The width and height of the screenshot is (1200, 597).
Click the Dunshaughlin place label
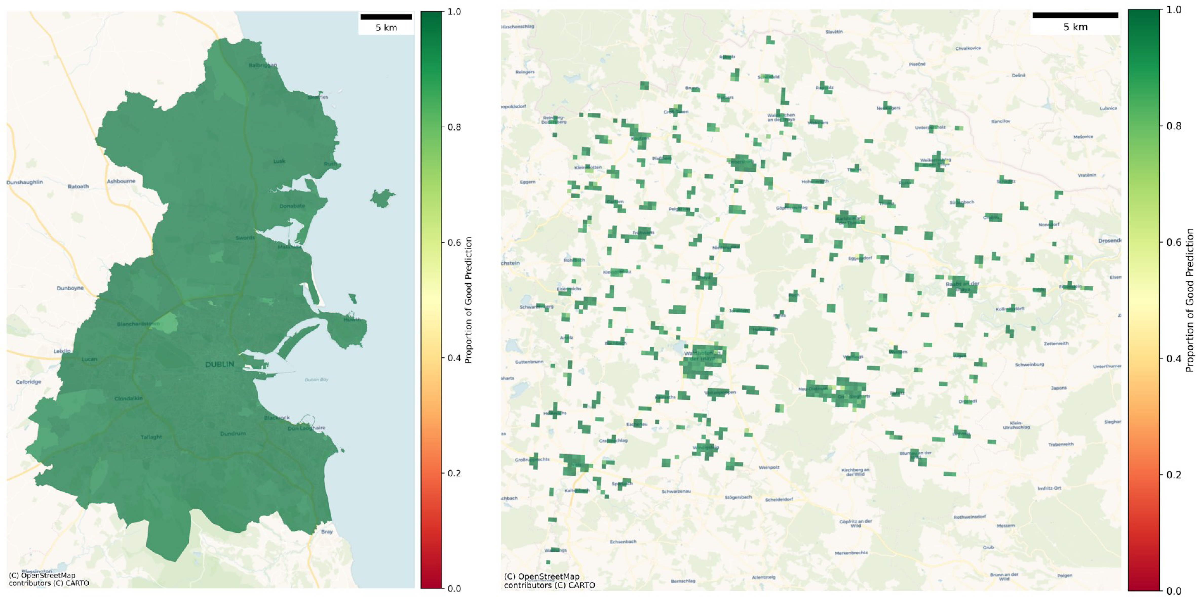tap(25, 182)
